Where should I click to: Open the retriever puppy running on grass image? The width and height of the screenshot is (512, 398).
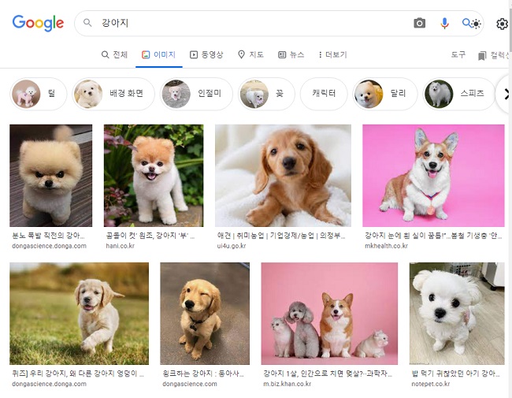click(x=79, y=314)
